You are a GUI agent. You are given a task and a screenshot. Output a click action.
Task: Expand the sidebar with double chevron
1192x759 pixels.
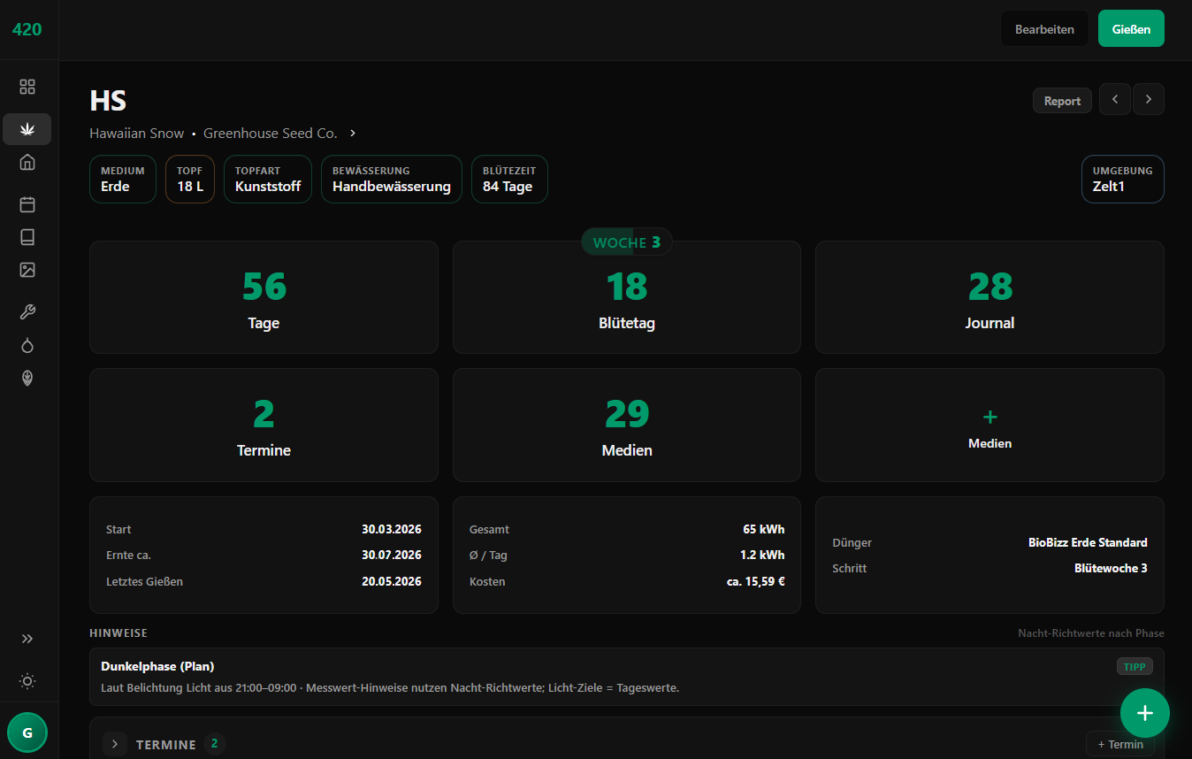click(x=27, y=639)
